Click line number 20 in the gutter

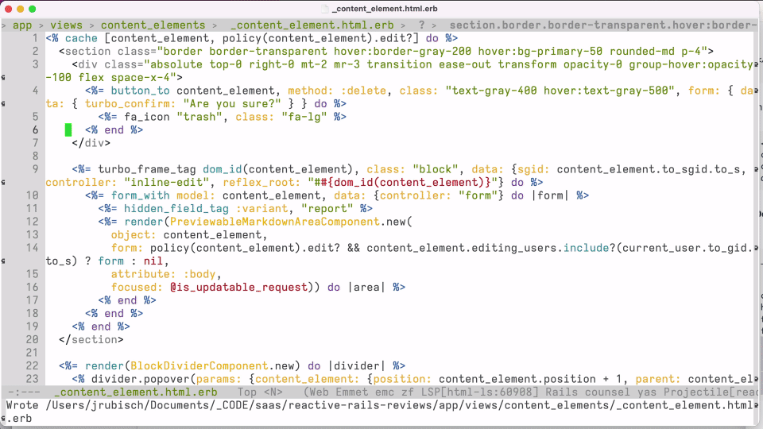pyautogui.click(x=32, y=339)
